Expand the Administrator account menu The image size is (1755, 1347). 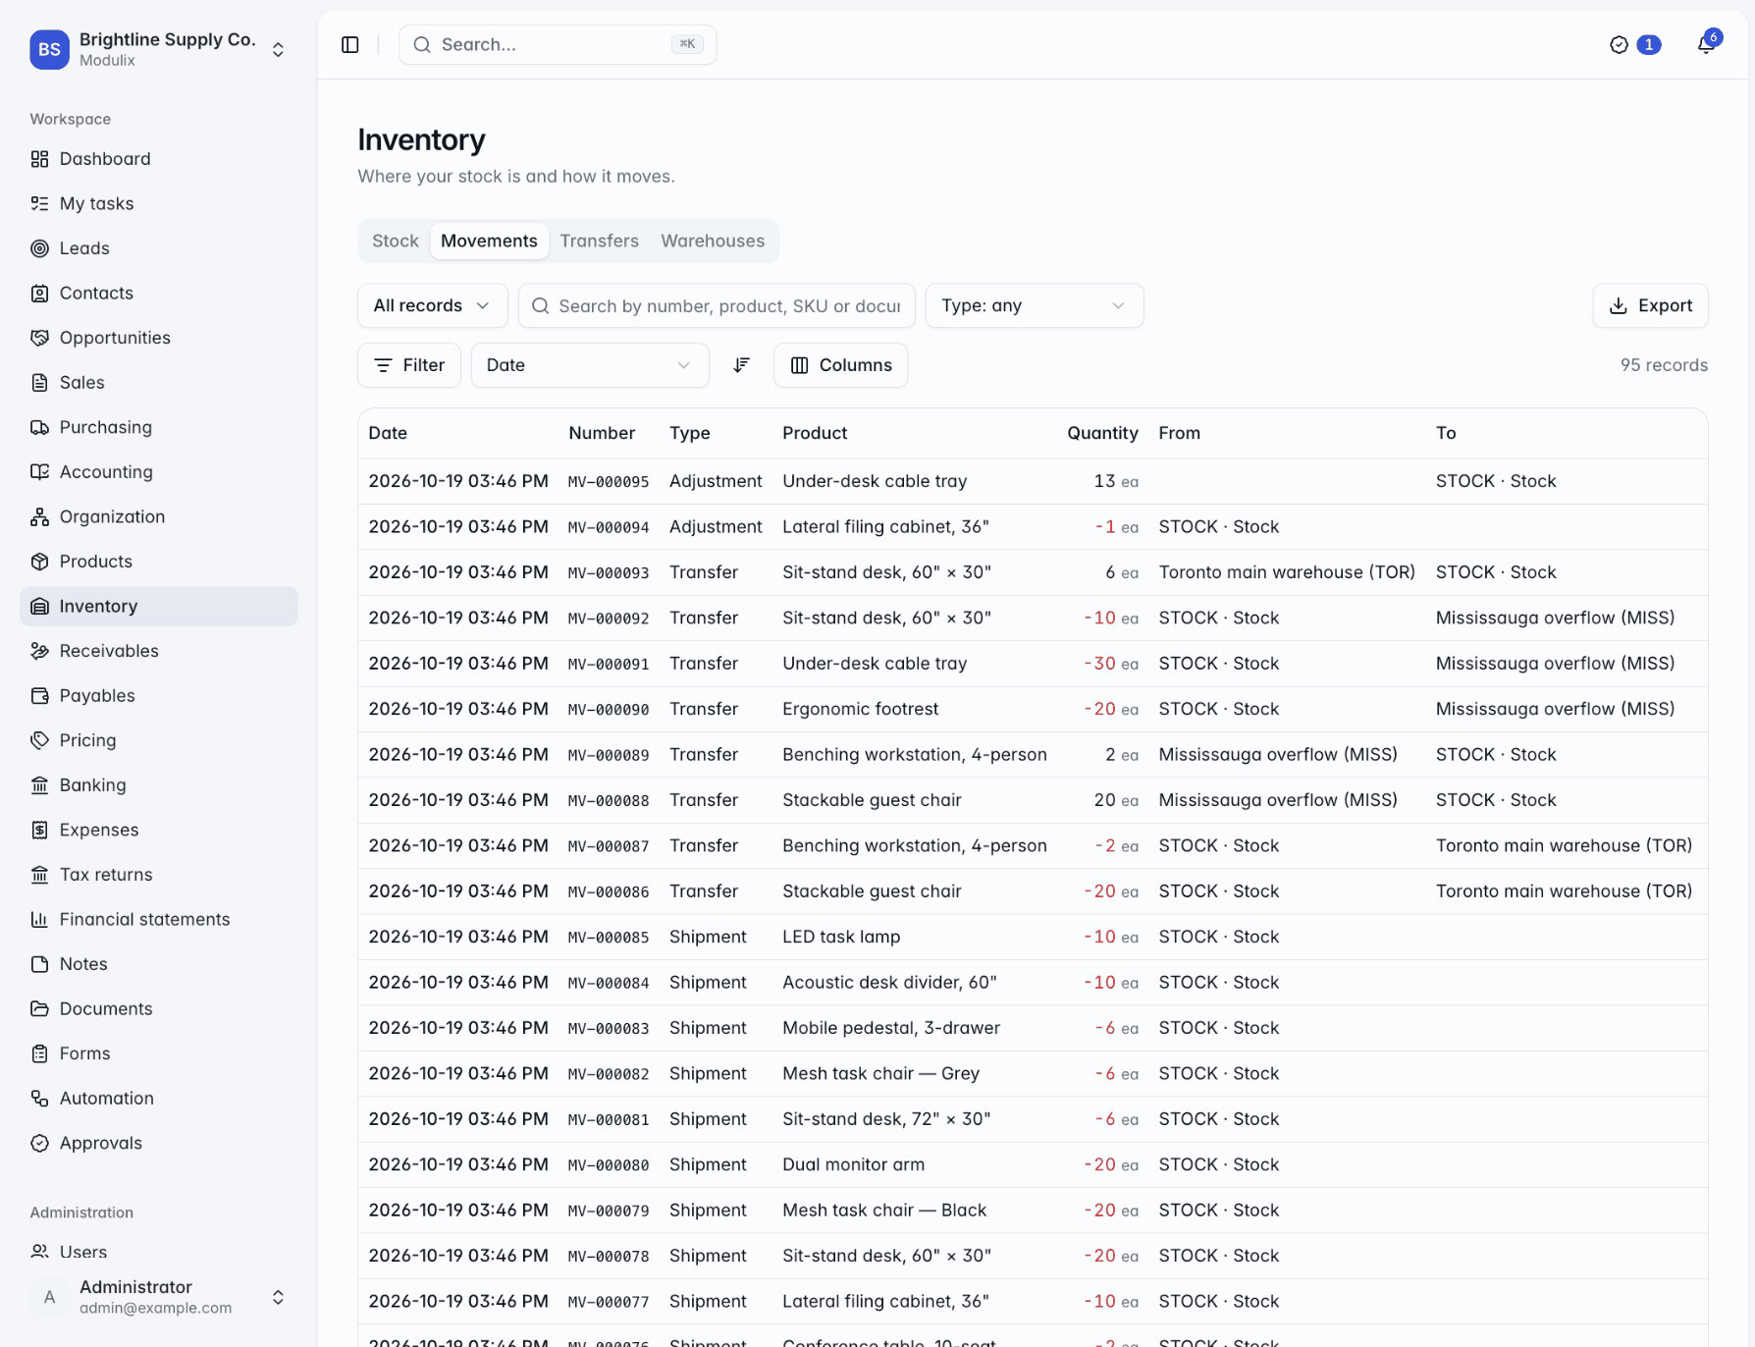(x=159, y=1297)
